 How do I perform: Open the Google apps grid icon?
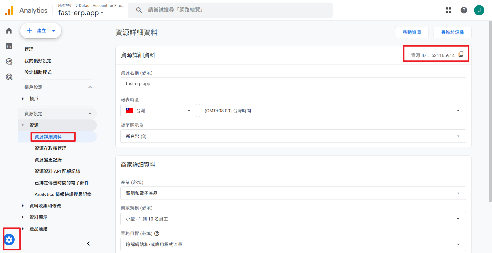point(448,10)
